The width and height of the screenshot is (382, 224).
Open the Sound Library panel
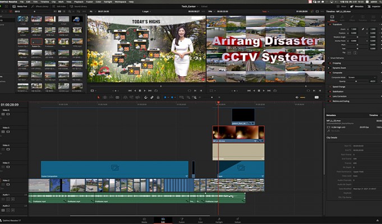(x=78, y=6)
